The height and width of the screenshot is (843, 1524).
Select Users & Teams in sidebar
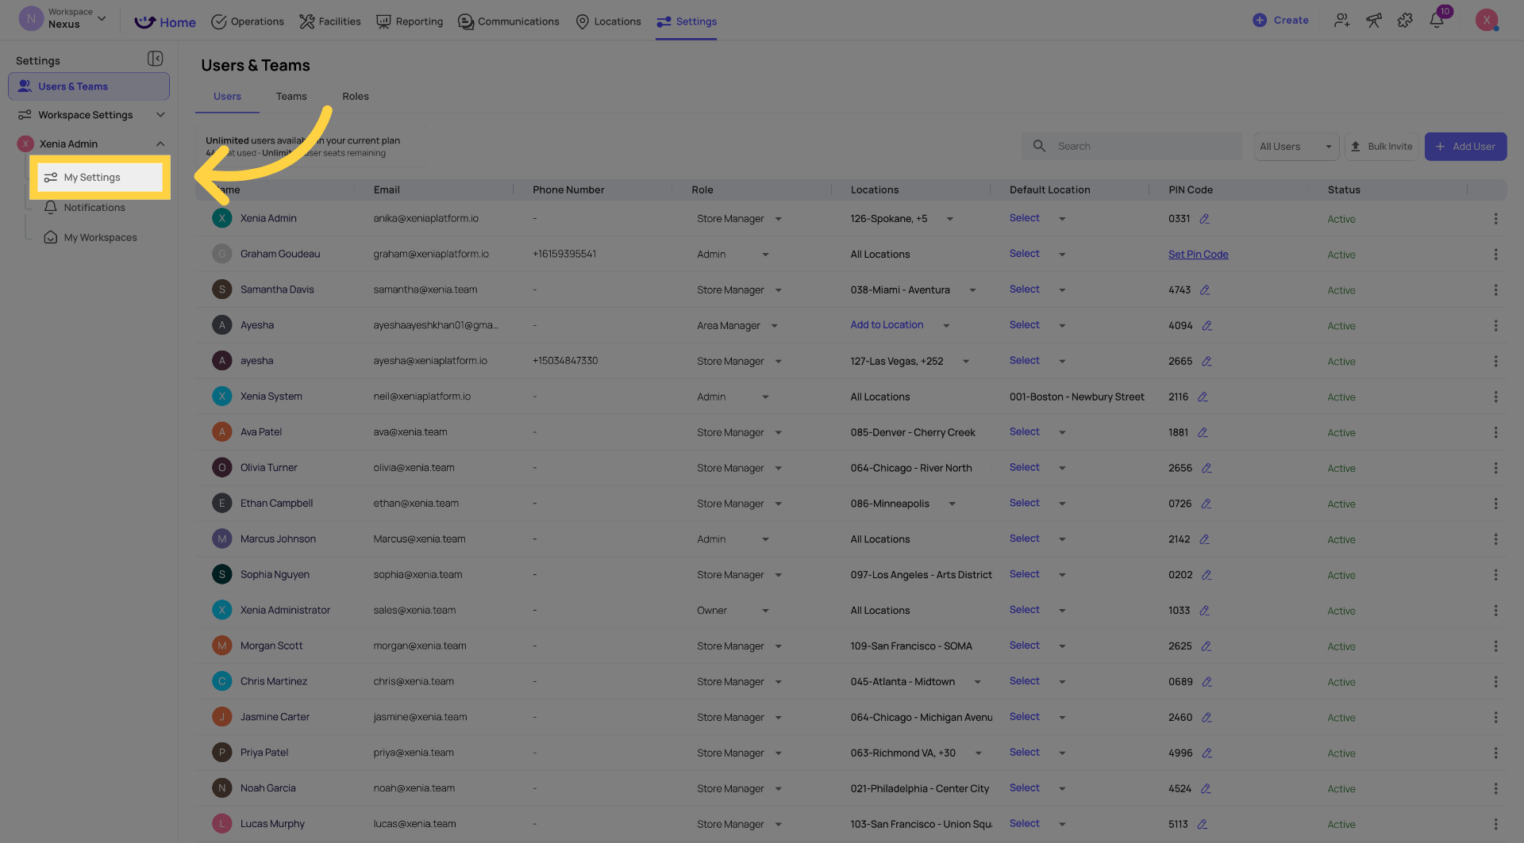89,86
